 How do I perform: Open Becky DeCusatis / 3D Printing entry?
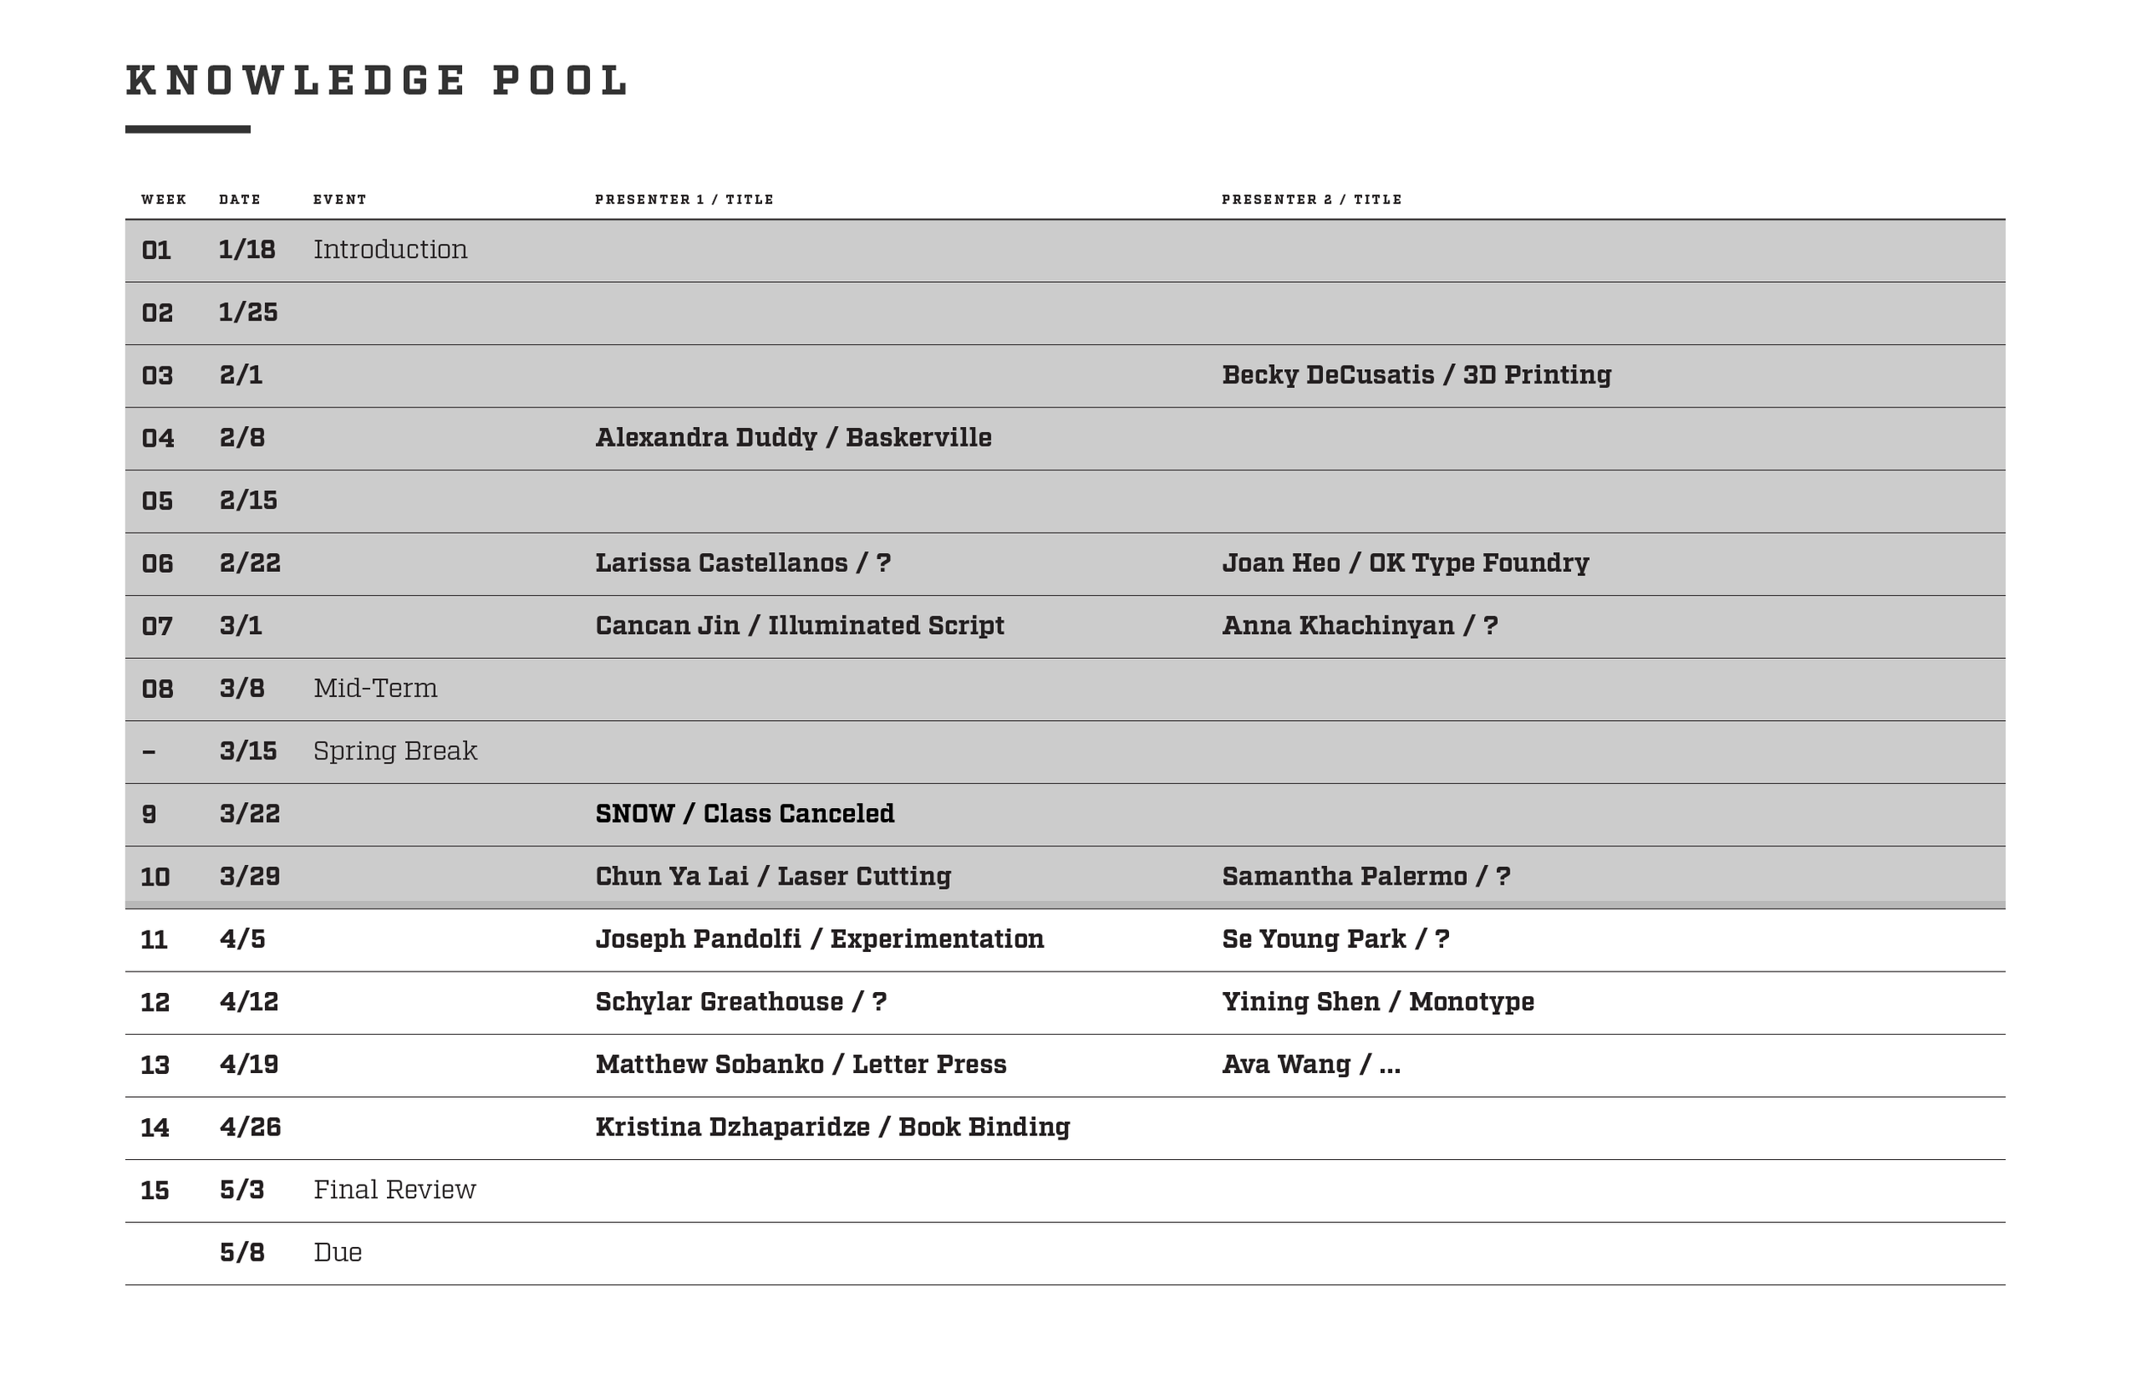point(1417,375)
